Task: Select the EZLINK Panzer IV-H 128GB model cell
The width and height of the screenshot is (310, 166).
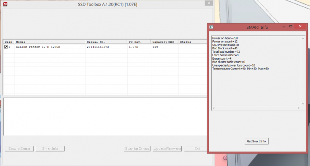Action: 38,47
